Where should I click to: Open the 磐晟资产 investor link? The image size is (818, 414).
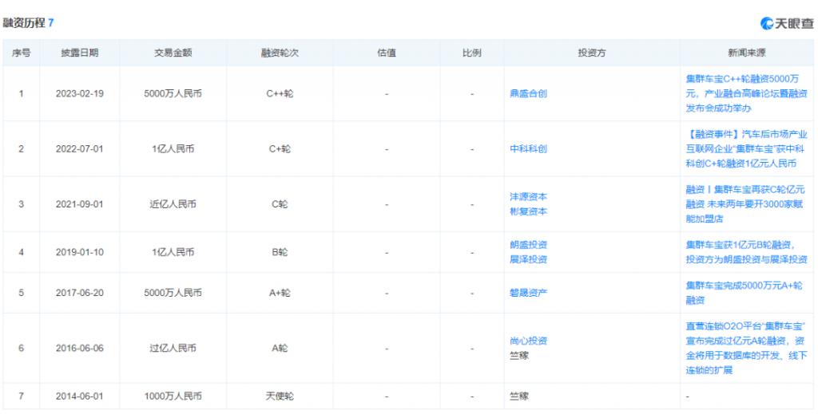[528, 293]
